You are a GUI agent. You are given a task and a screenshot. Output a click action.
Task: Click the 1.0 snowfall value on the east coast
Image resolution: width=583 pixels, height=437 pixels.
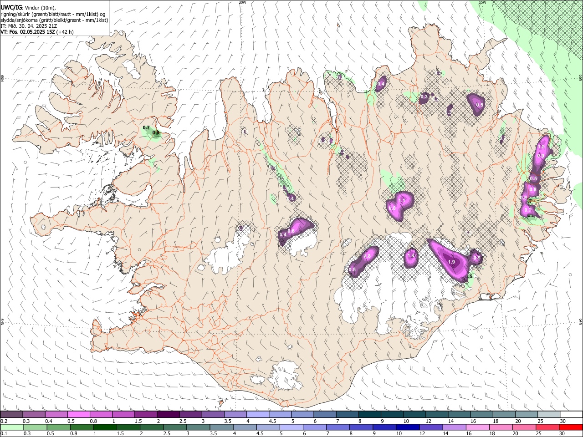[541, 147]
